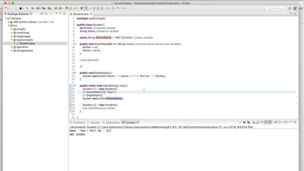The height and width of the screenshot is (171, 304).
Task: Open the New wizard dropdown arrow
Action: (8, 9)
